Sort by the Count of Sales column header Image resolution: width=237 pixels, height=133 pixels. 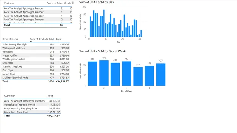pyautogui.click(x=54, y=3)
